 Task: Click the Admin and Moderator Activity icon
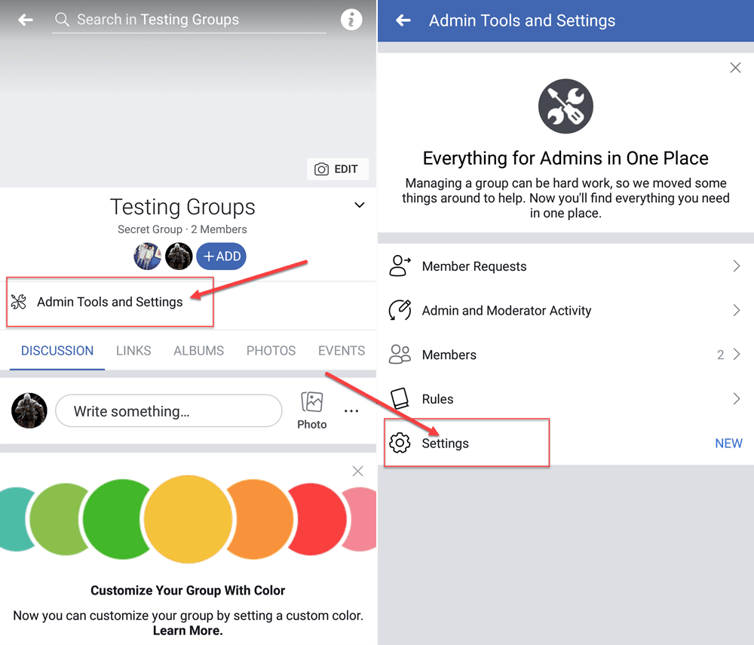(400, 311)
